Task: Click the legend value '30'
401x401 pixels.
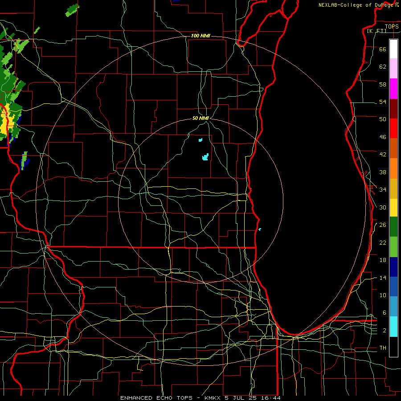Action: (x=383, y=207)
